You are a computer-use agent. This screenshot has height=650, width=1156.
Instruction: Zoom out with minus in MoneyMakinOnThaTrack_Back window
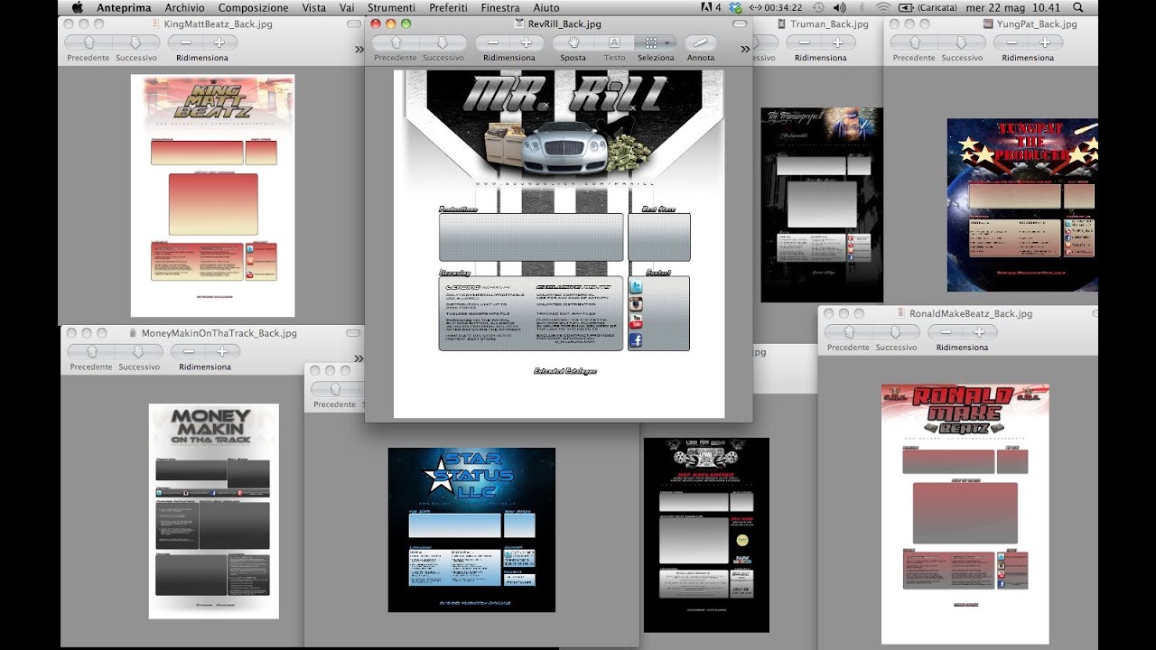coord(188,351)
